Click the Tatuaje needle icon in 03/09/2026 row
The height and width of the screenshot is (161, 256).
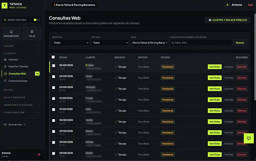click(x=116, y=78)
